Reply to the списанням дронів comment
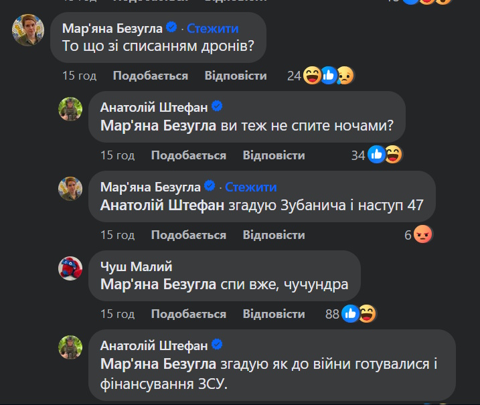 coord(235,76)
